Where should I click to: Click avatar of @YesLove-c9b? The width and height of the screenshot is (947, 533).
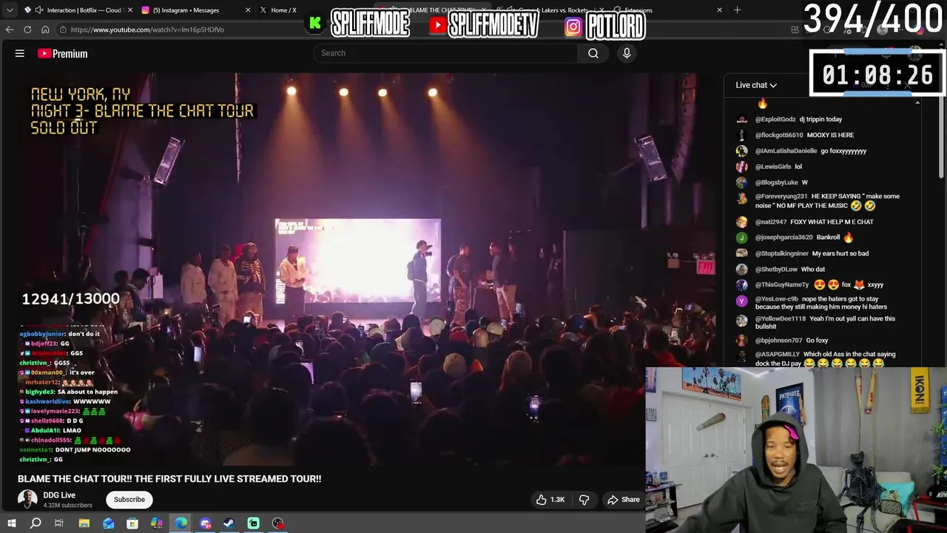[x=741, y=301]
